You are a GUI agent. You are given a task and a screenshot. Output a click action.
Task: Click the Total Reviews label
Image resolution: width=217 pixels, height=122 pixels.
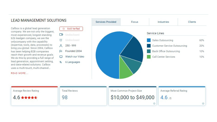(70, 91)
